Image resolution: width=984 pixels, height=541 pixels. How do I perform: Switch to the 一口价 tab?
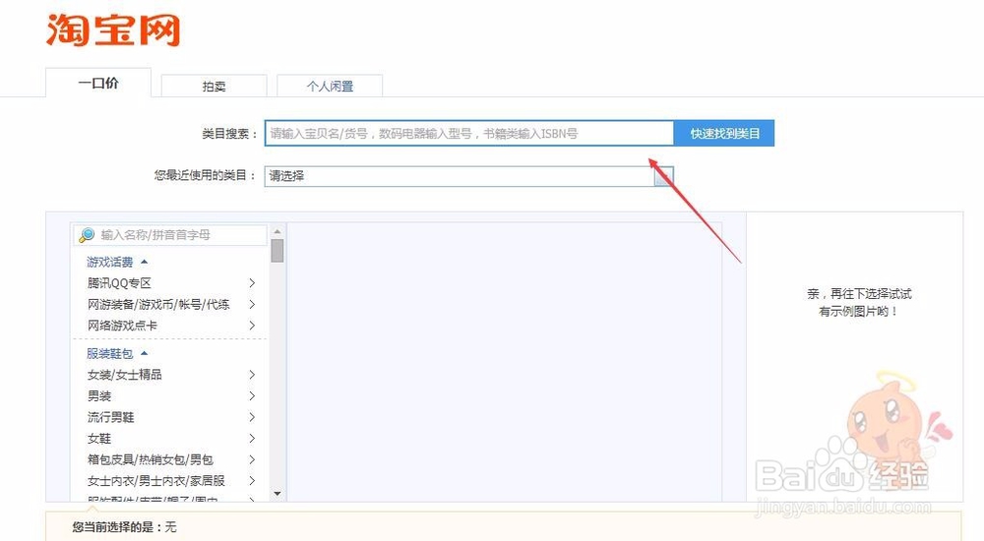click(98, 83)
